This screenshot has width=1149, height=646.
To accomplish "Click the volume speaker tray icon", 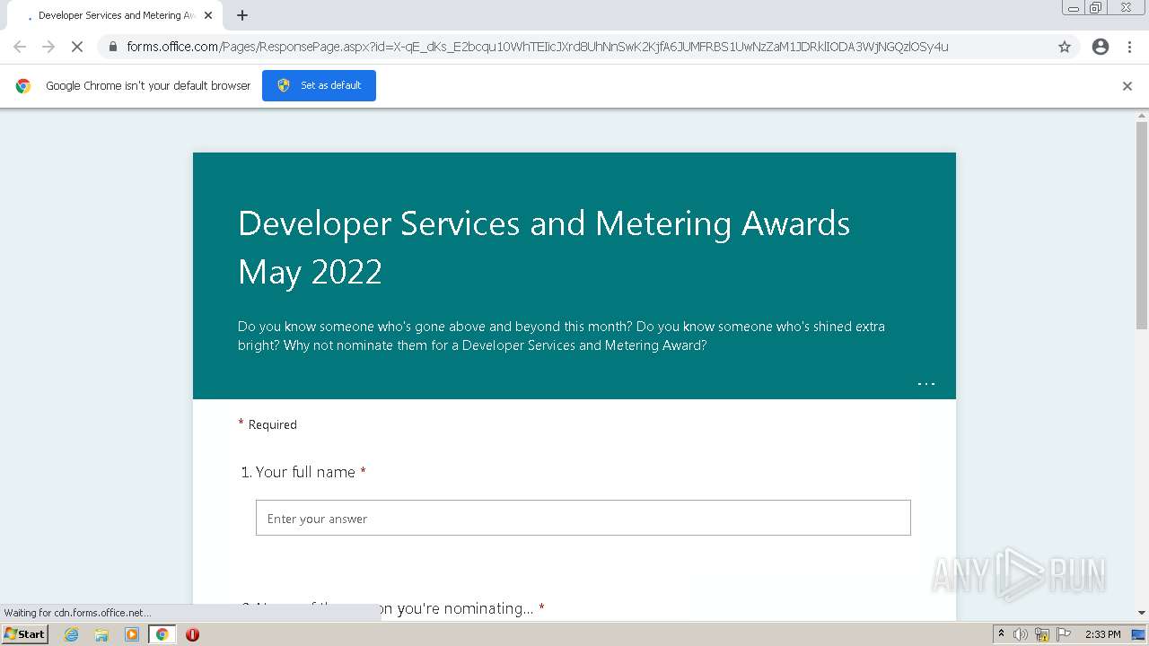I will click(1021, 634).
